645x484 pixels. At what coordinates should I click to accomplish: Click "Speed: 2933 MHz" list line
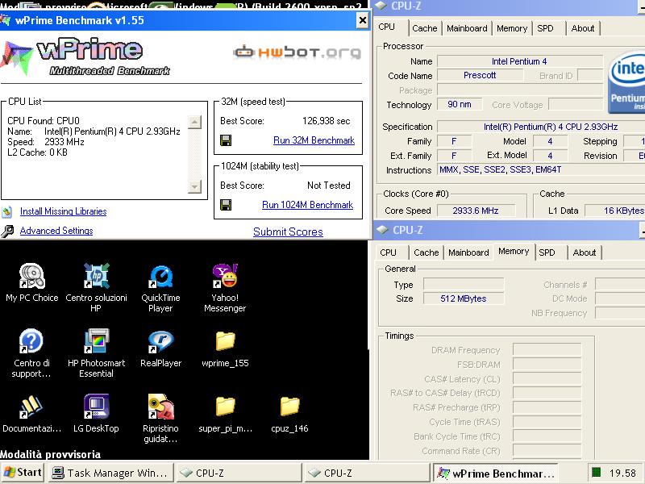coord(46,142)
